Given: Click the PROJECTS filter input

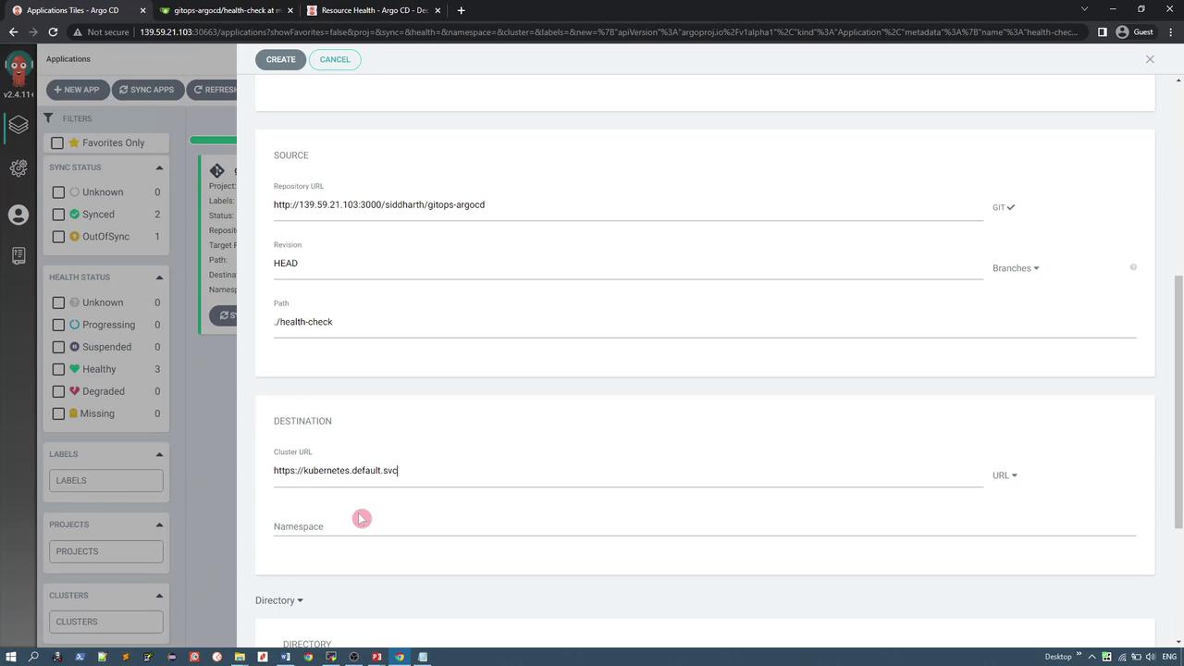Looking at the screenshot, I should (106, 551).
